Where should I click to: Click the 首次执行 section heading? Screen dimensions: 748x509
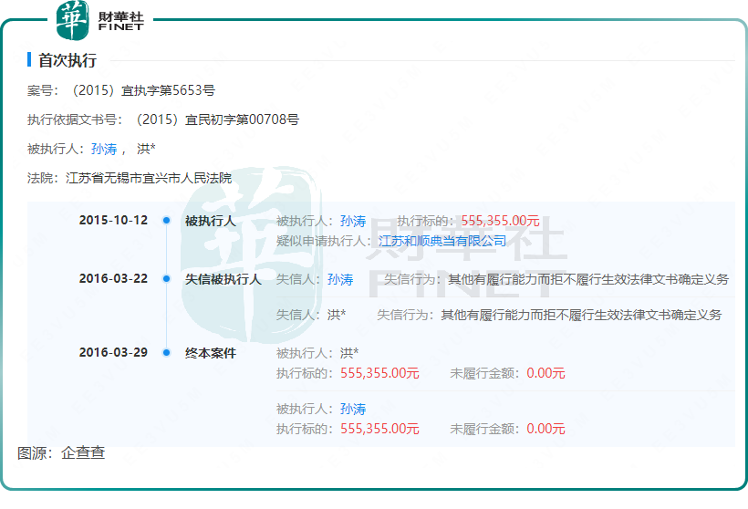click(x=68, y=60)
